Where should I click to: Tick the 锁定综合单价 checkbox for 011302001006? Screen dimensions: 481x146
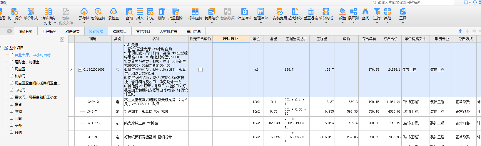click(x=201, y=70)
